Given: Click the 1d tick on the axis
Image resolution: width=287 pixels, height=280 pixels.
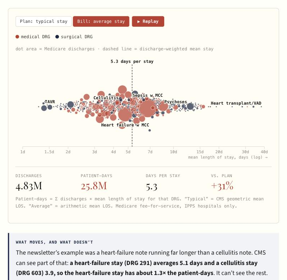Looking at the screenshot, I should 22,152.
